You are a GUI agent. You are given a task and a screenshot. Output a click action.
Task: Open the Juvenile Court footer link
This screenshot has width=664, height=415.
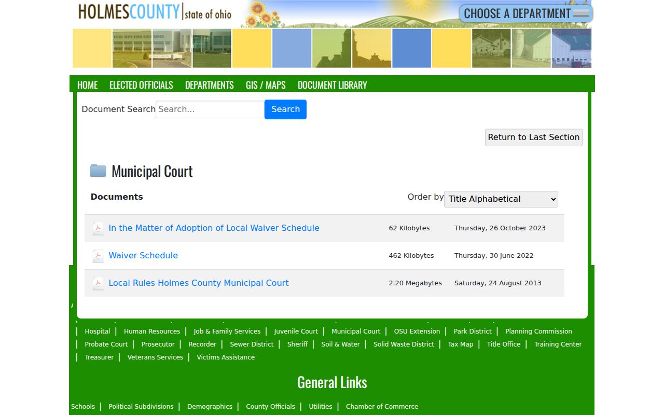tap(296, 331)
